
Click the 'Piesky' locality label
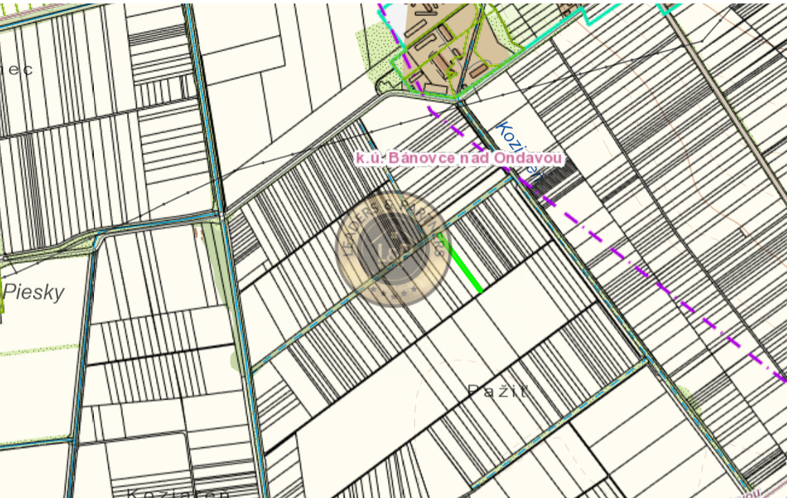[34, 293]
